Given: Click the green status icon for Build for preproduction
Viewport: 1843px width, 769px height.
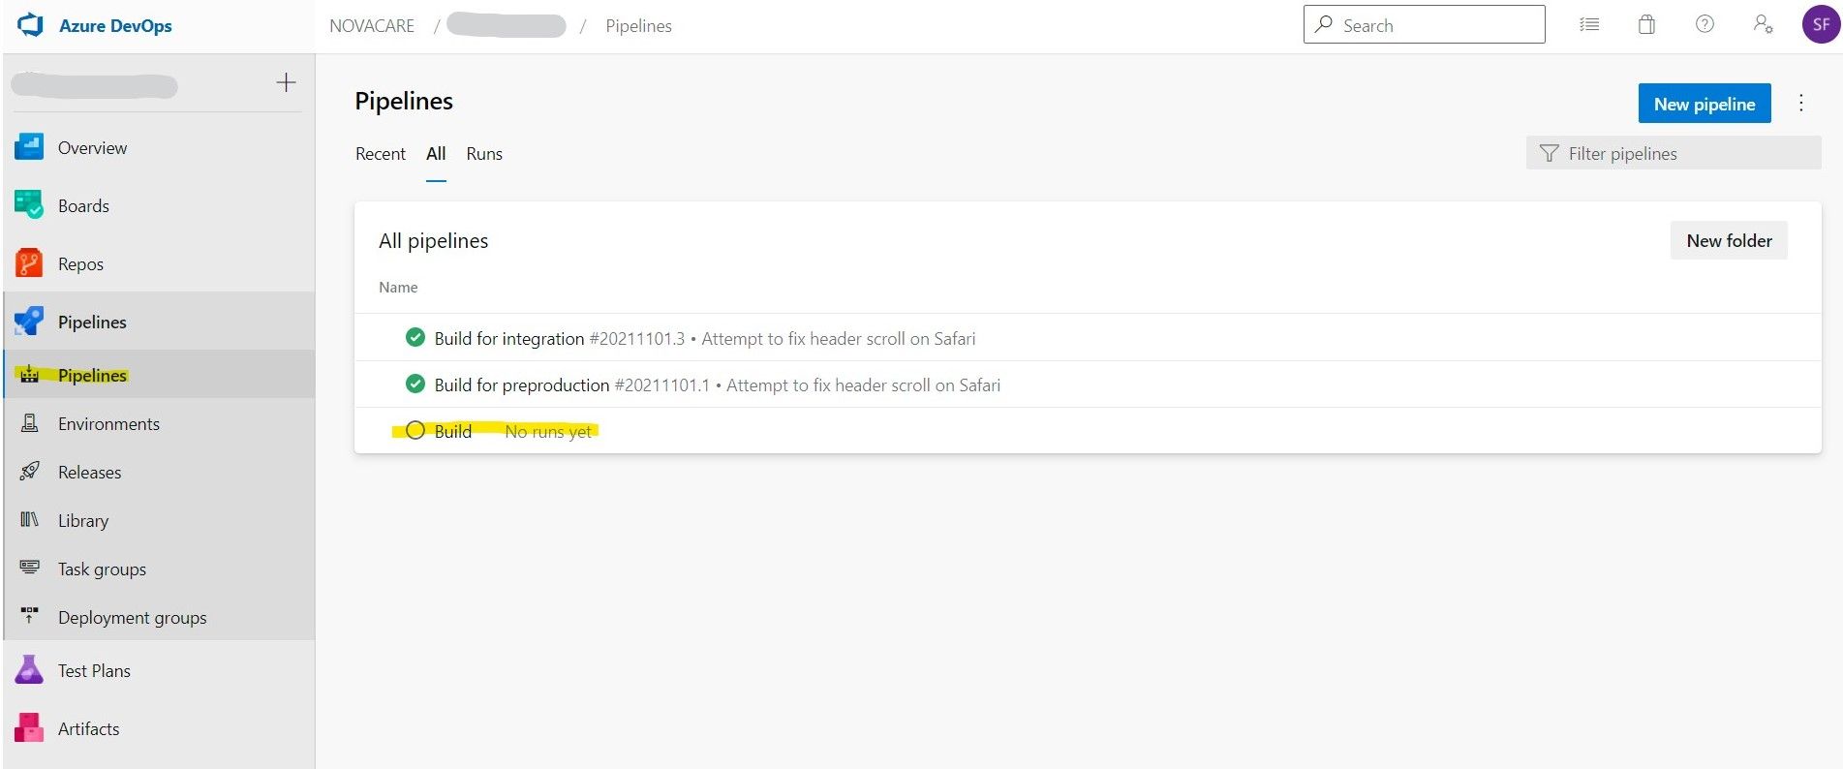Looking at the screenshot, I should (x=415, y=384).
